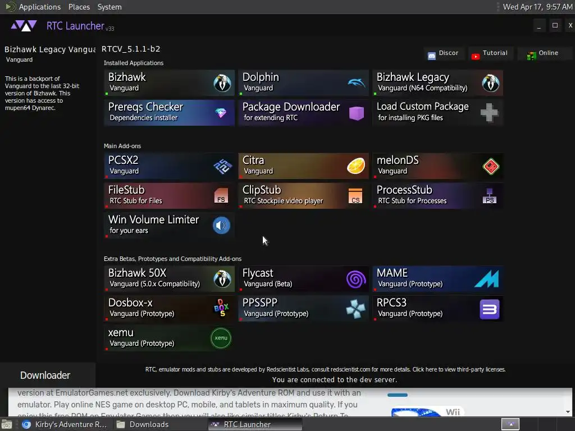Click the PCSX2 blue logo icon
The image size is (575, 431).
pyautogui.click(x=222, y=166)
